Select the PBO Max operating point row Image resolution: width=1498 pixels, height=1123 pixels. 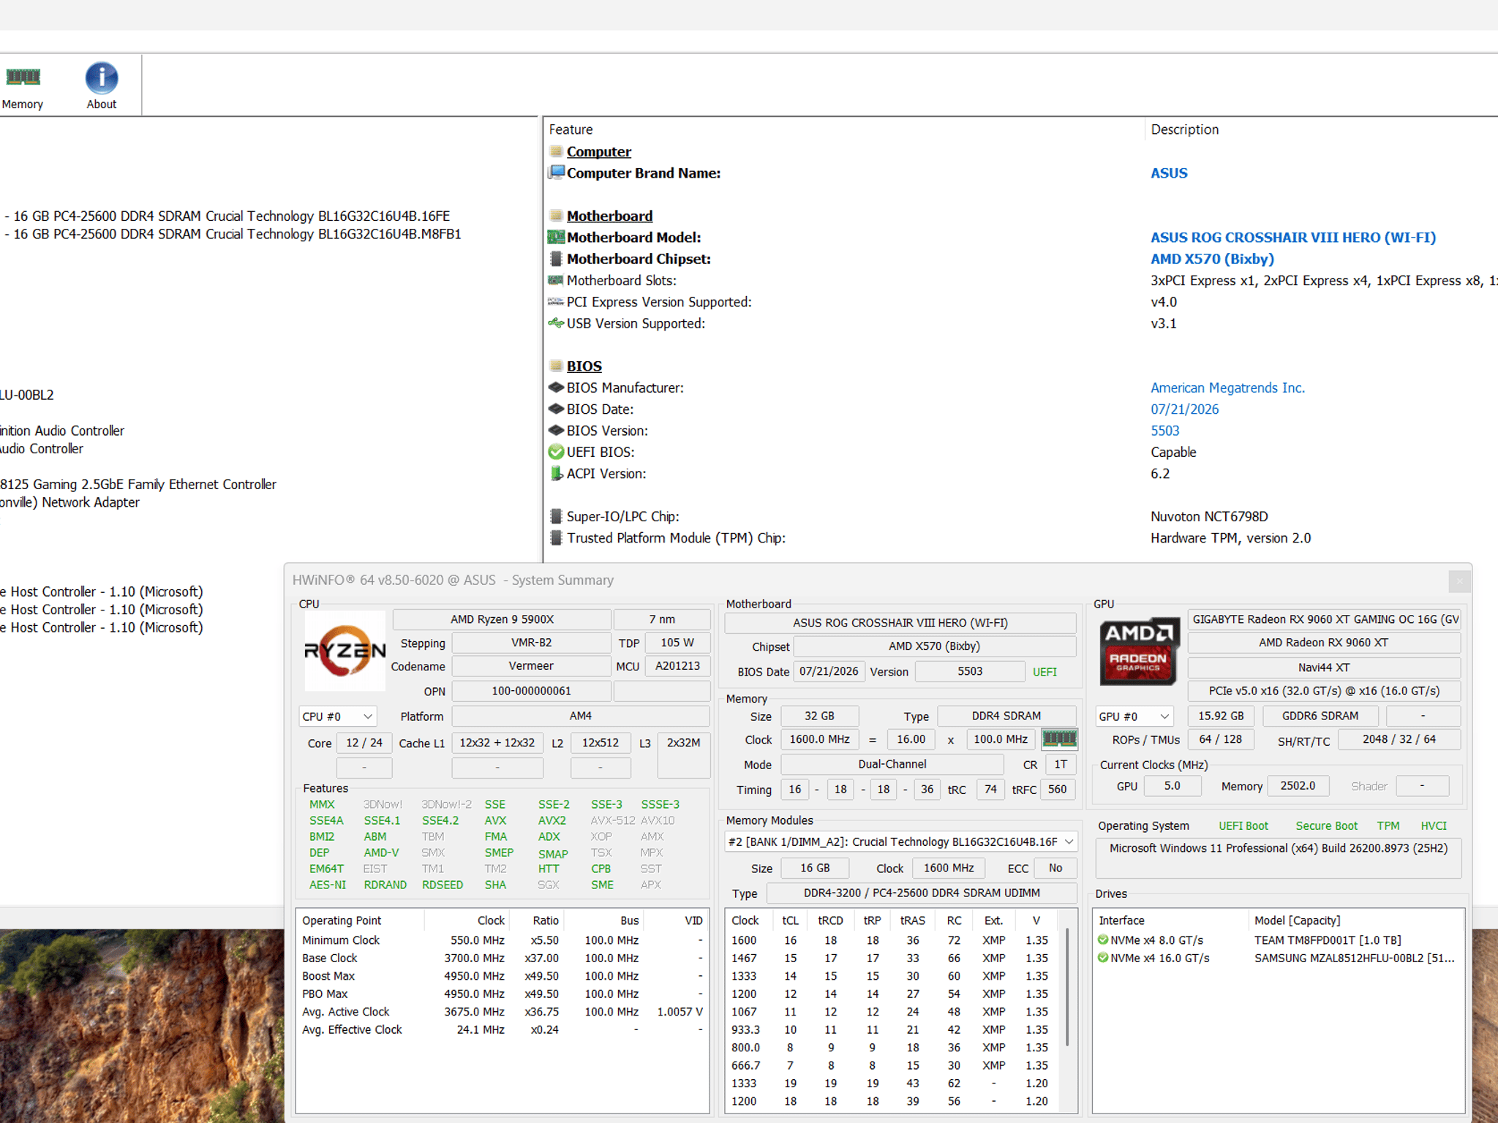click(503, 994)
